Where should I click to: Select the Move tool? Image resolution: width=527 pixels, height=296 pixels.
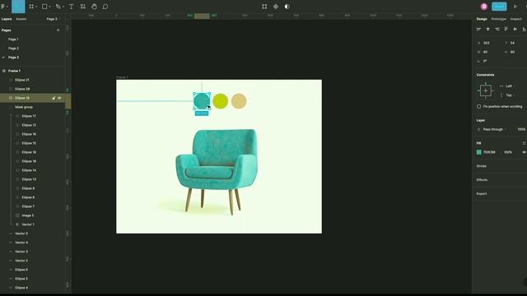pyautogui.click(x=18, y=7)
